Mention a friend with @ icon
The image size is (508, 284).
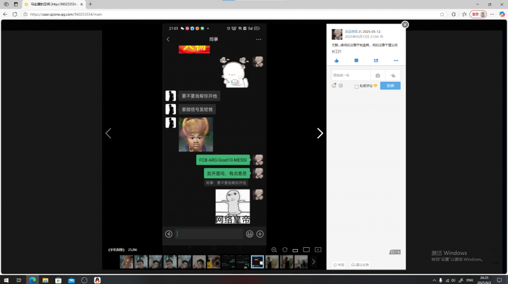click(x=340, y=86)
